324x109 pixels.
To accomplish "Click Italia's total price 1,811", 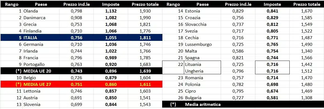I will pyautogui.click(x=145, y=38).
